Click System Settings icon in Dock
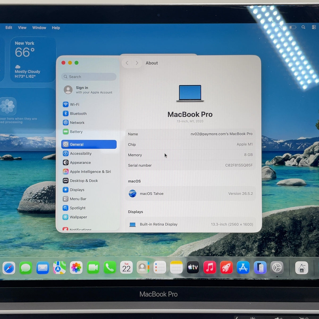319x319 pixels. click(x=277, y=268)
